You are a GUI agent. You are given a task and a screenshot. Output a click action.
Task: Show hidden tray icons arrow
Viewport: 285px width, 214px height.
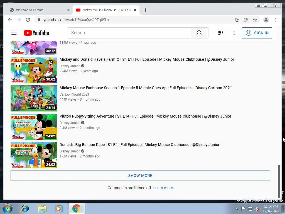237,209
